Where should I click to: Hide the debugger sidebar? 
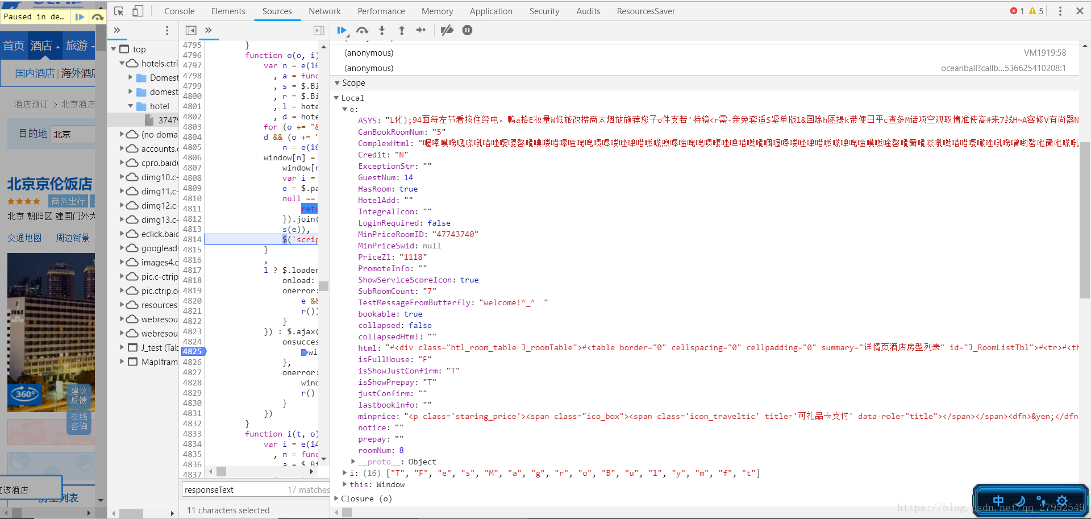319,30
